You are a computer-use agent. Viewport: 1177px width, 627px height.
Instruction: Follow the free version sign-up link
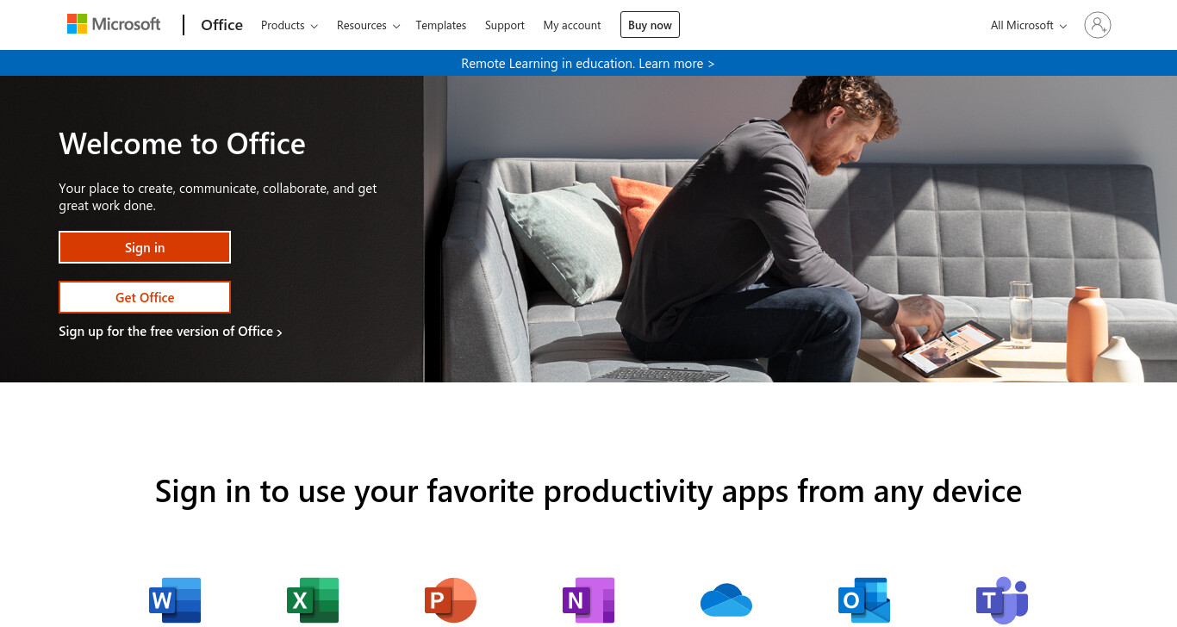point(171,332)
